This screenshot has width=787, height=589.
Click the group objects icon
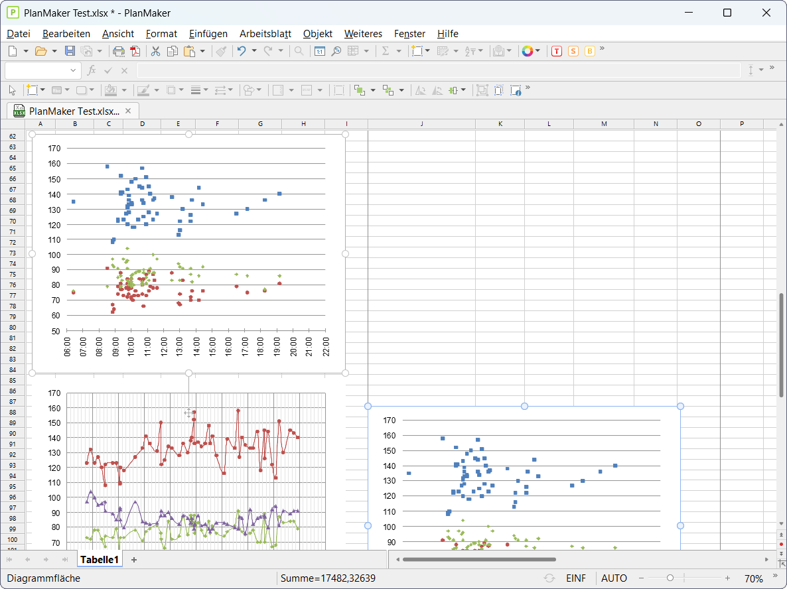[482, 90]
